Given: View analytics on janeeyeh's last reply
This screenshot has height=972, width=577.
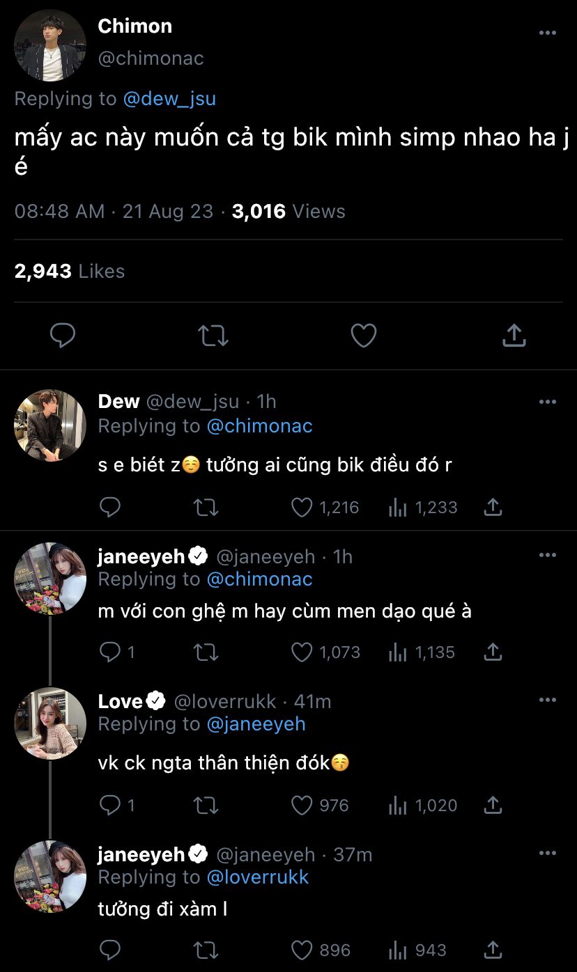Looking at the screenshot, I should click(397, 950).
